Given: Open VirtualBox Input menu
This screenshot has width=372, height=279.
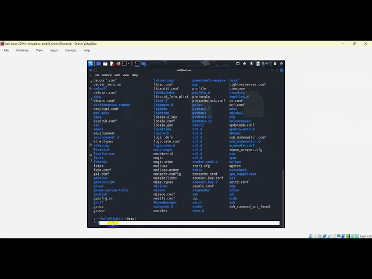Looking at the screenshot, I should coord(54,51).
